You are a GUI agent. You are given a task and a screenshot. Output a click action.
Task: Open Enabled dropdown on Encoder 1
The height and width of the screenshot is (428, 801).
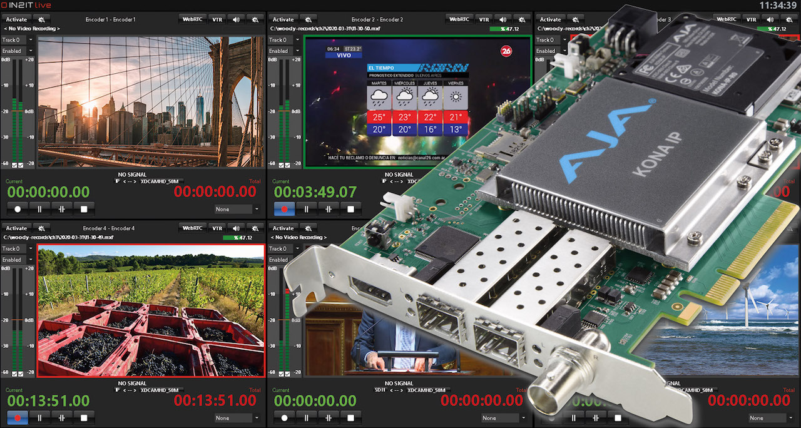point(18,51)
